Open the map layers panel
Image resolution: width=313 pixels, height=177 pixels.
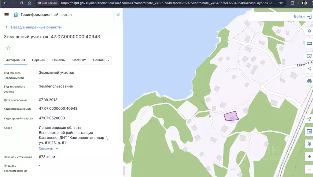pos(309,31)
